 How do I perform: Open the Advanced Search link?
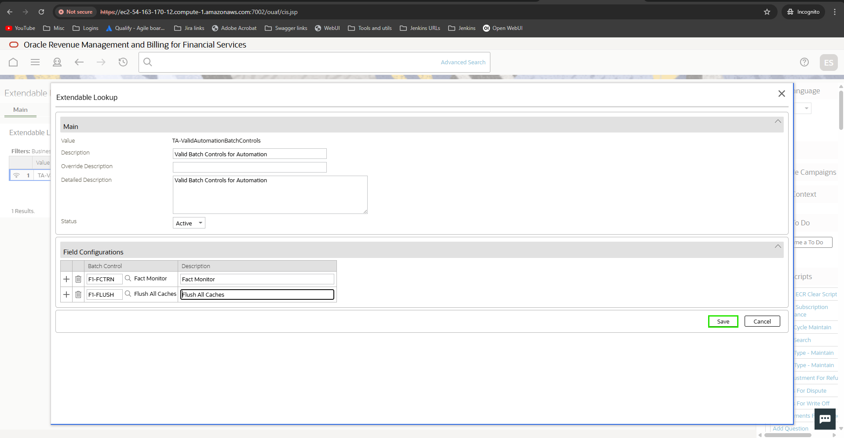tap(463, 63)
